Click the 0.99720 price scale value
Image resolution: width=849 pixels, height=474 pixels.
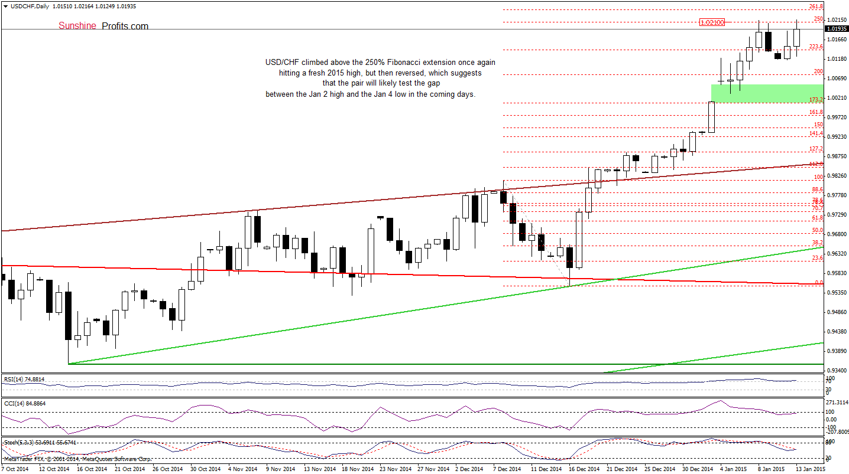tap(837, 117)
